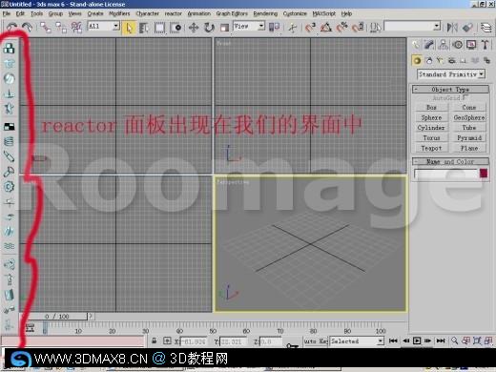
Task: Click the GeoSphere primitive button
Action: tap(469, 117)
